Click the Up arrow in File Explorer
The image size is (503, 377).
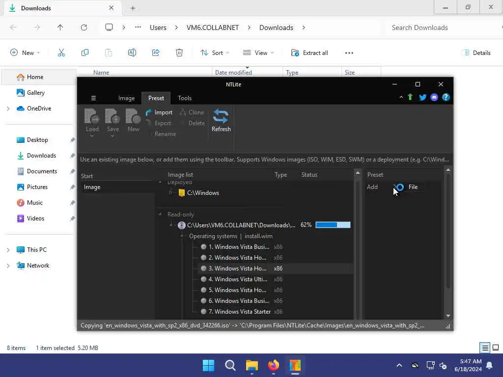pos(60,27)
